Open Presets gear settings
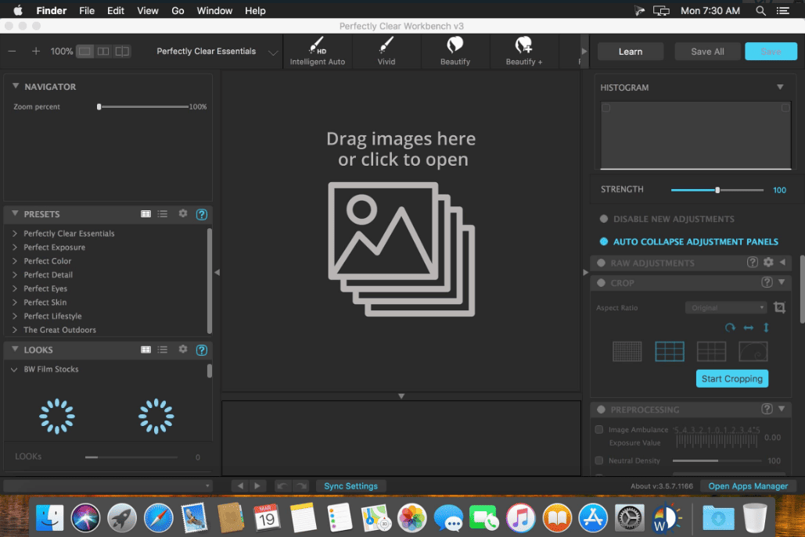805x537 pixels. pos(183,213)
